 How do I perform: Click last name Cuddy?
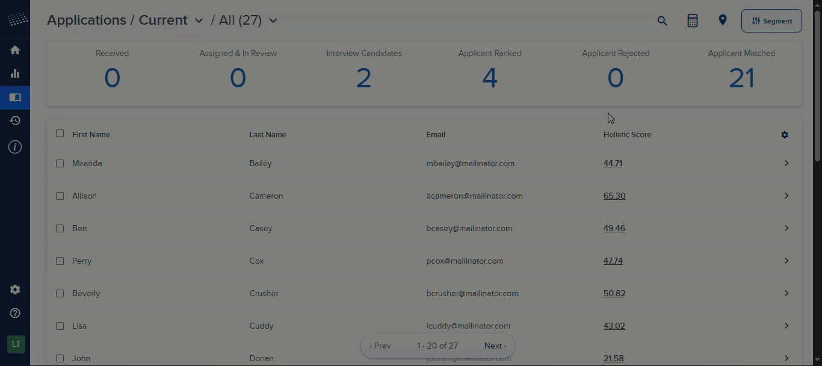[x=261, y=326]
